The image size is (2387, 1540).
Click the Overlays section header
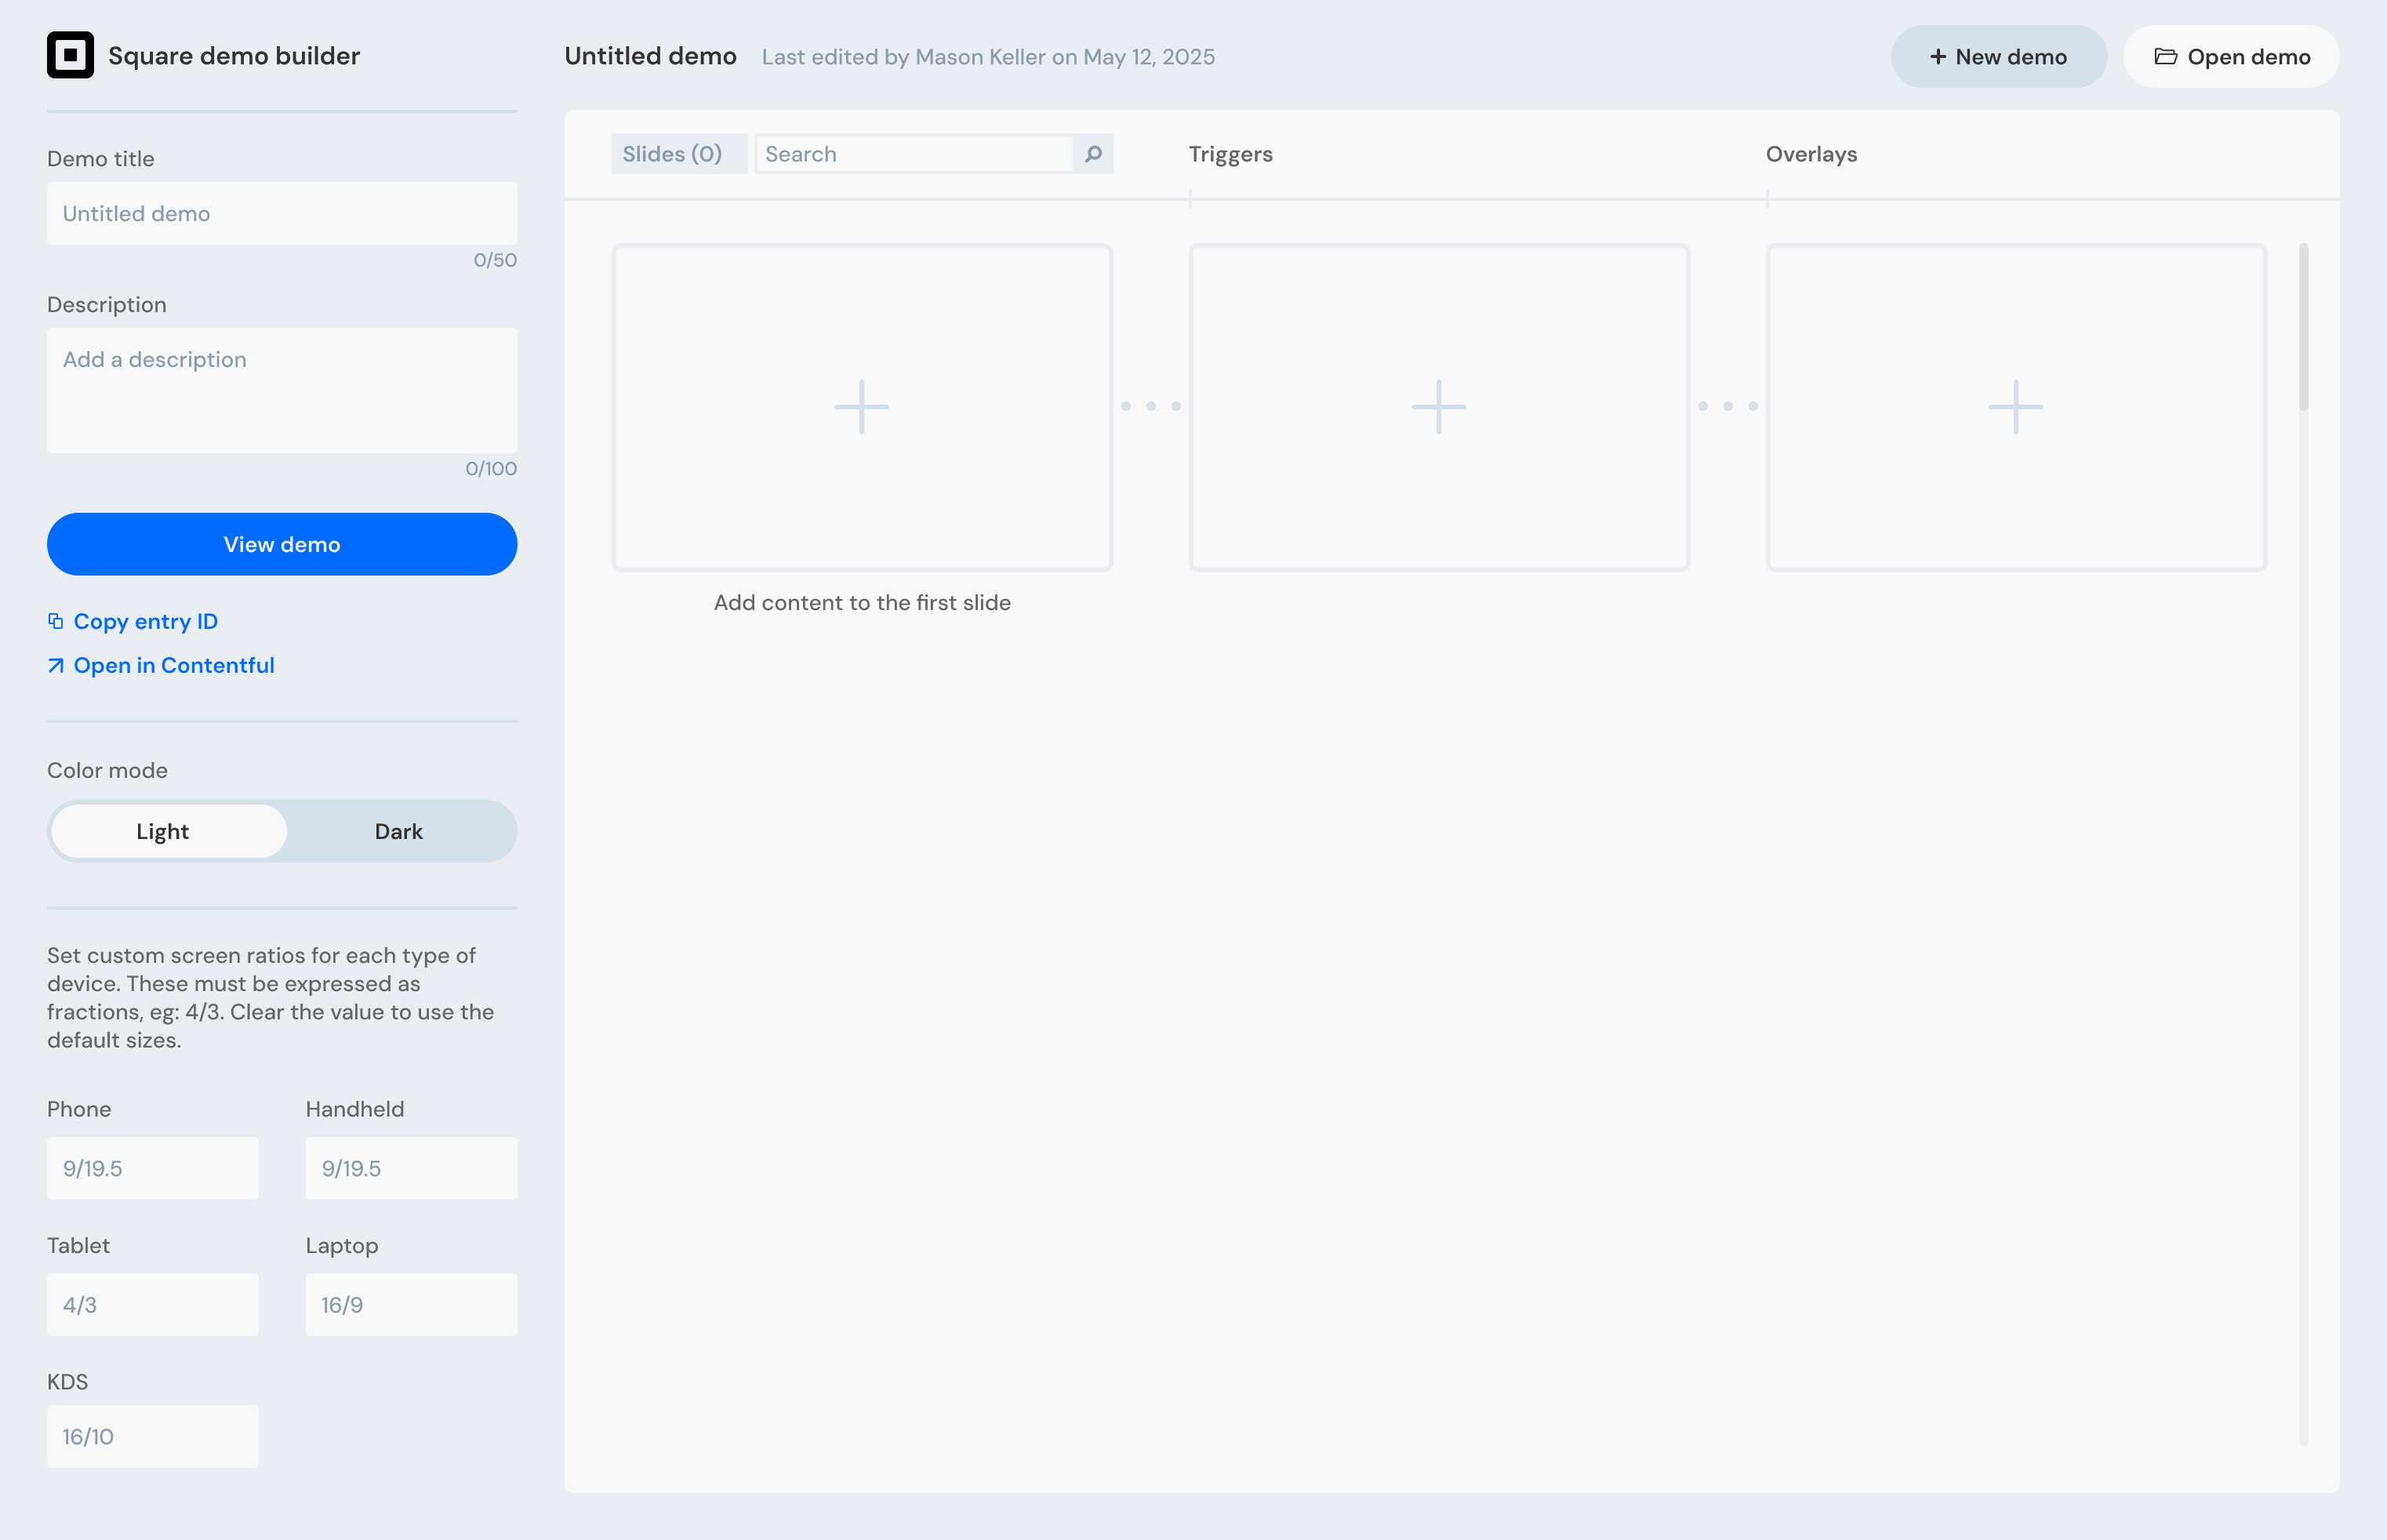point(1811,153)
